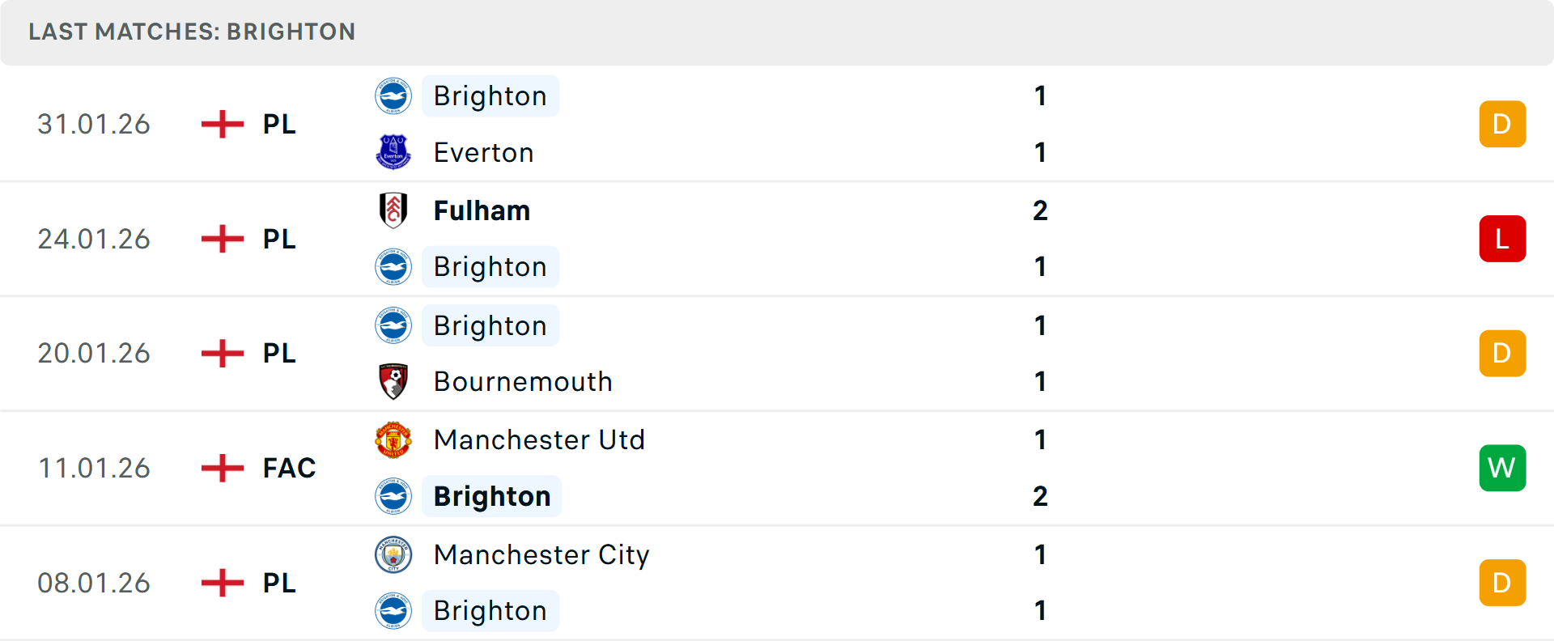This screenshot has height=641, width=1554.
Task: Select the red L badge for the Fulham match
Action: point(1502,238)
